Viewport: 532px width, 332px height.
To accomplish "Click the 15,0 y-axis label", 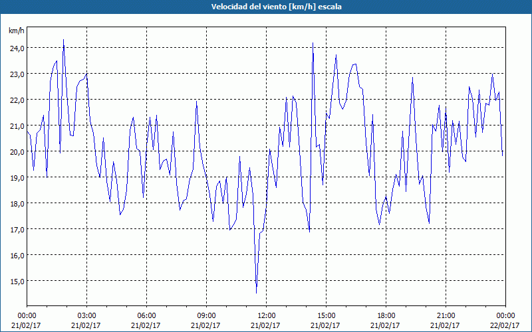I will pos(17,281).
